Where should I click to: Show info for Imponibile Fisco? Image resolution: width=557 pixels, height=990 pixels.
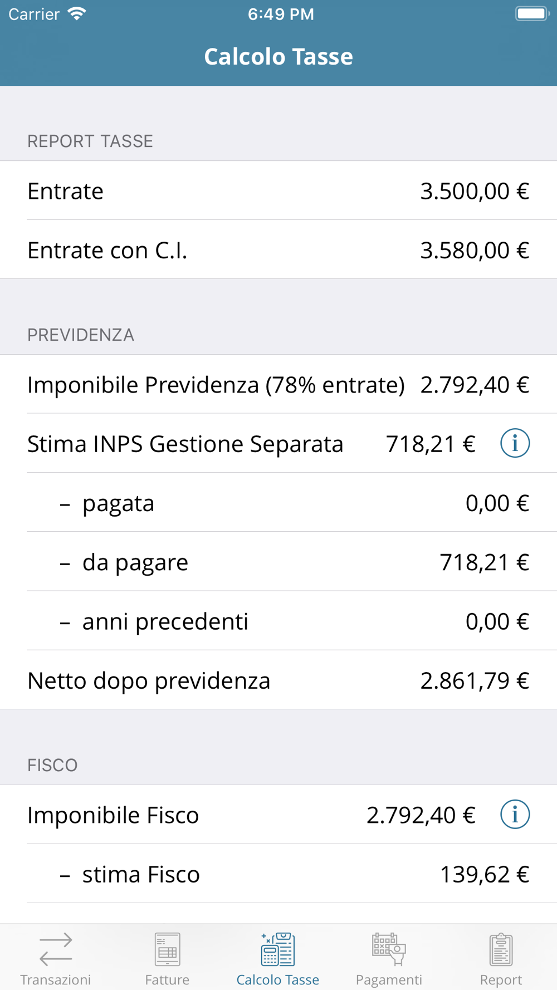pyautogui.click(x=515, y=815)
